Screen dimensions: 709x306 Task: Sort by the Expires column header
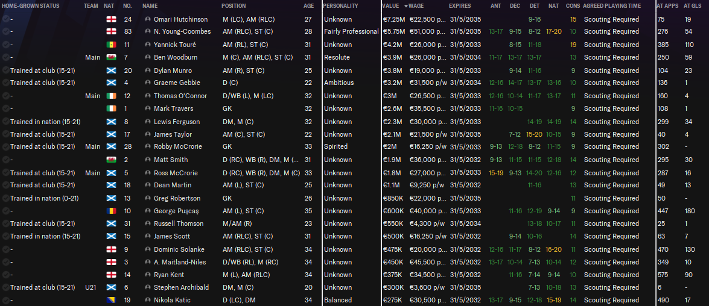click(460, 6)
